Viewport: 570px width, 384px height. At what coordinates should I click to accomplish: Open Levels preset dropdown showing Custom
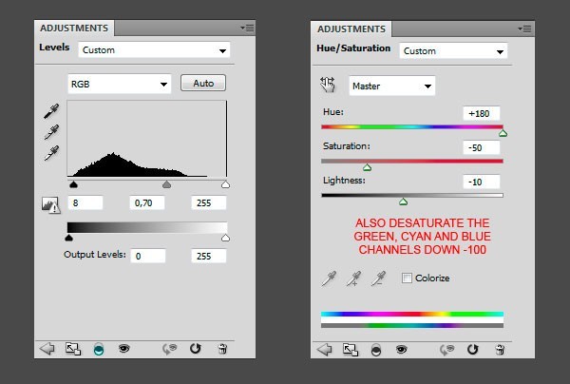(x=154, y=50)
